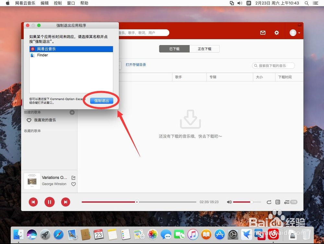Screen dimensions: 324x244
Task: Like the current song with heart icon
Action: click(73, 184)
